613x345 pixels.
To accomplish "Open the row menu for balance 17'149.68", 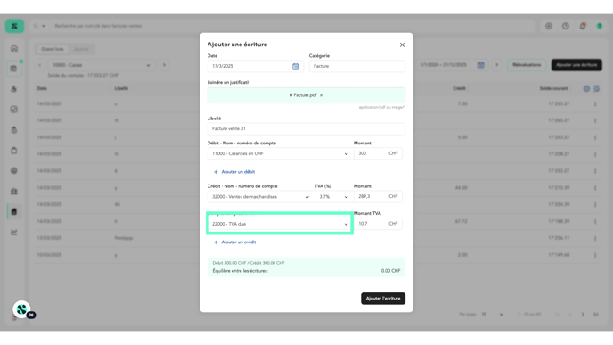I will [x=595, y=256].
